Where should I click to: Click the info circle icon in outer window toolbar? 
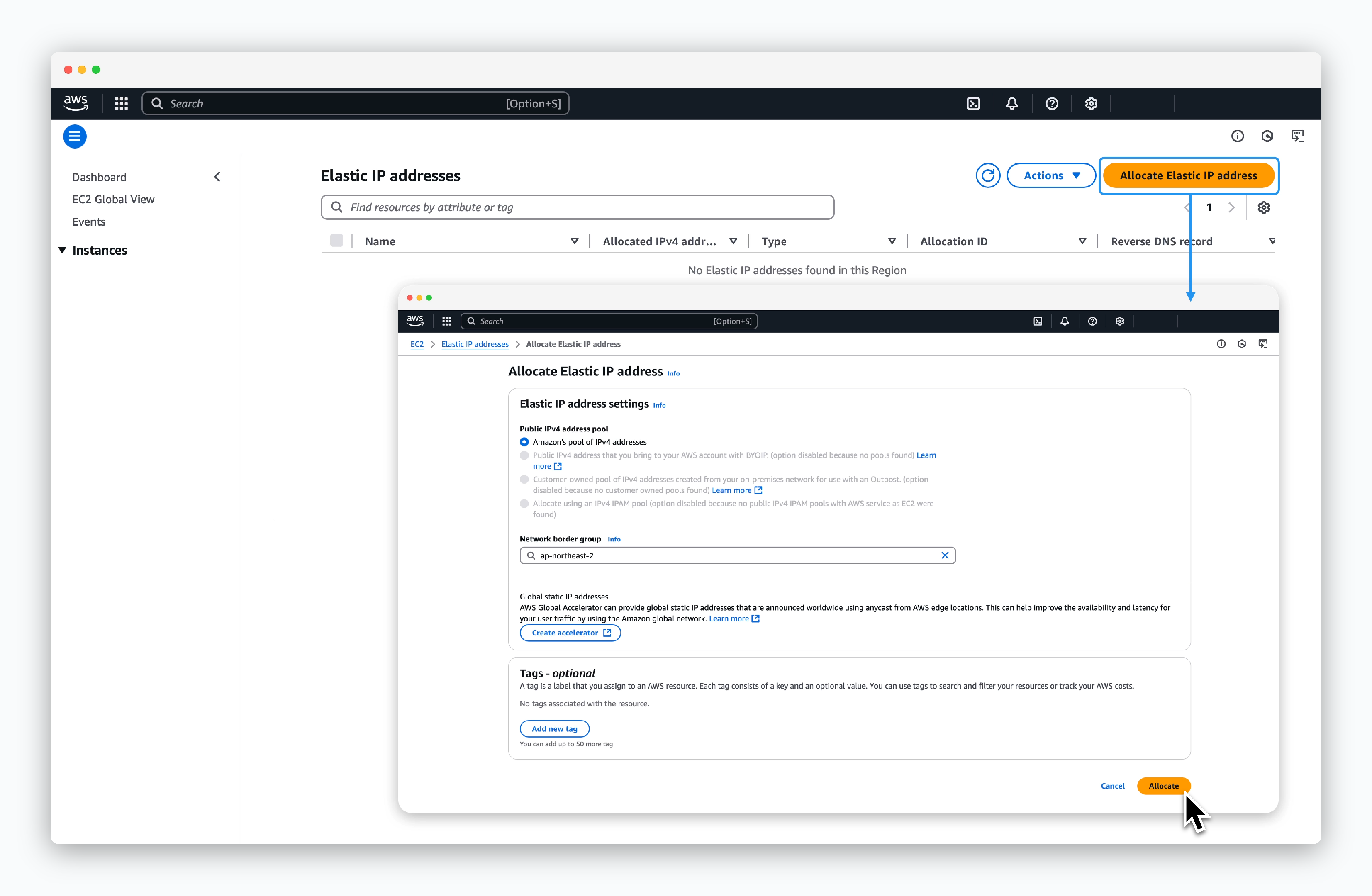pos(1237,136)
